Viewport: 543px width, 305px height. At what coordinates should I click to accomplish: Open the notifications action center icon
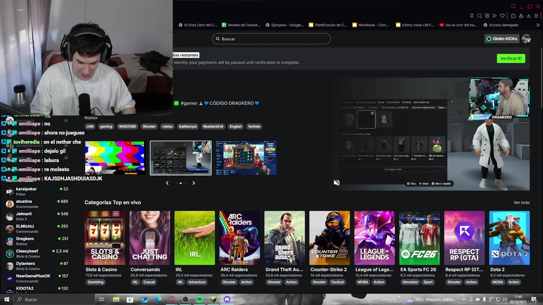coord(535,299)
